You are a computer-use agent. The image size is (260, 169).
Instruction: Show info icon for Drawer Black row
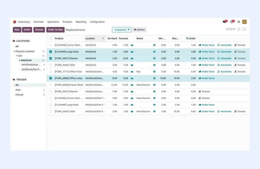click(x=154, y=85)
